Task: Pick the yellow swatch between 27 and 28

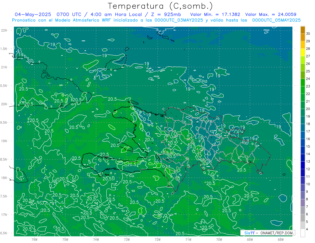Action: coord(303,52)
